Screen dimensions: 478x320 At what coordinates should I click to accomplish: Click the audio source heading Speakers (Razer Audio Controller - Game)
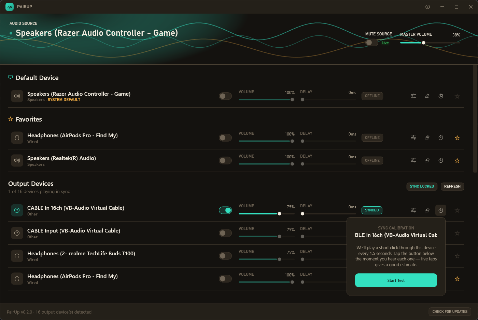pyautogui.click(x=97, y=33)
